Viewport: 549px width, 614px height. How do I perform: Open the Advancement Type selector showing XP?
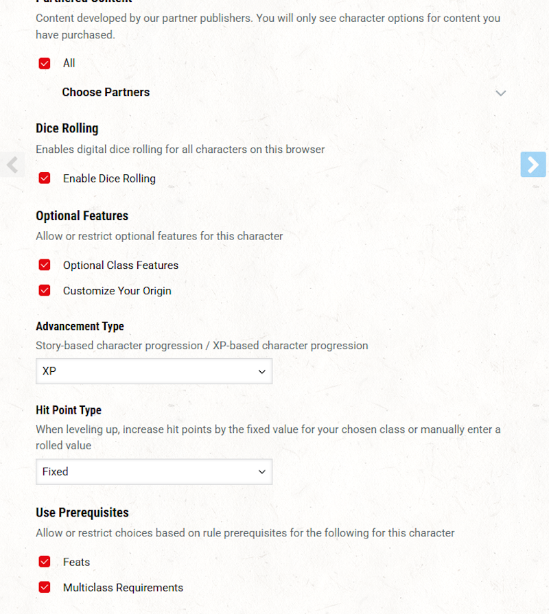[x=154, y=370]
